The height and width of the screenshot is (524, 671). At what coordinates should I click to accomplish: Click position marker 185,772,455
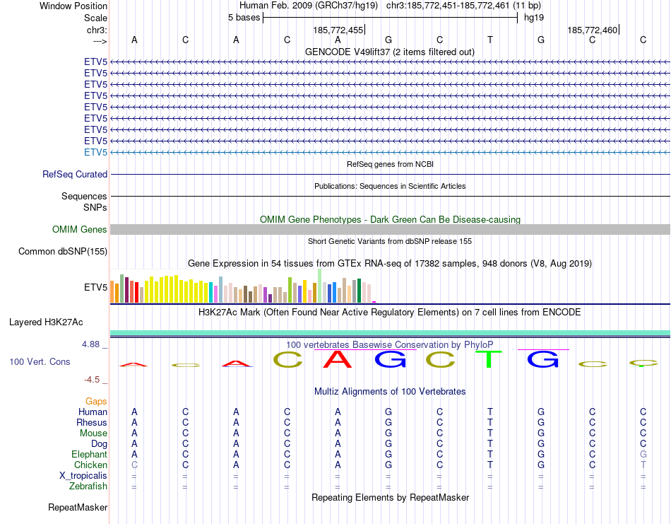click(338, 30)
